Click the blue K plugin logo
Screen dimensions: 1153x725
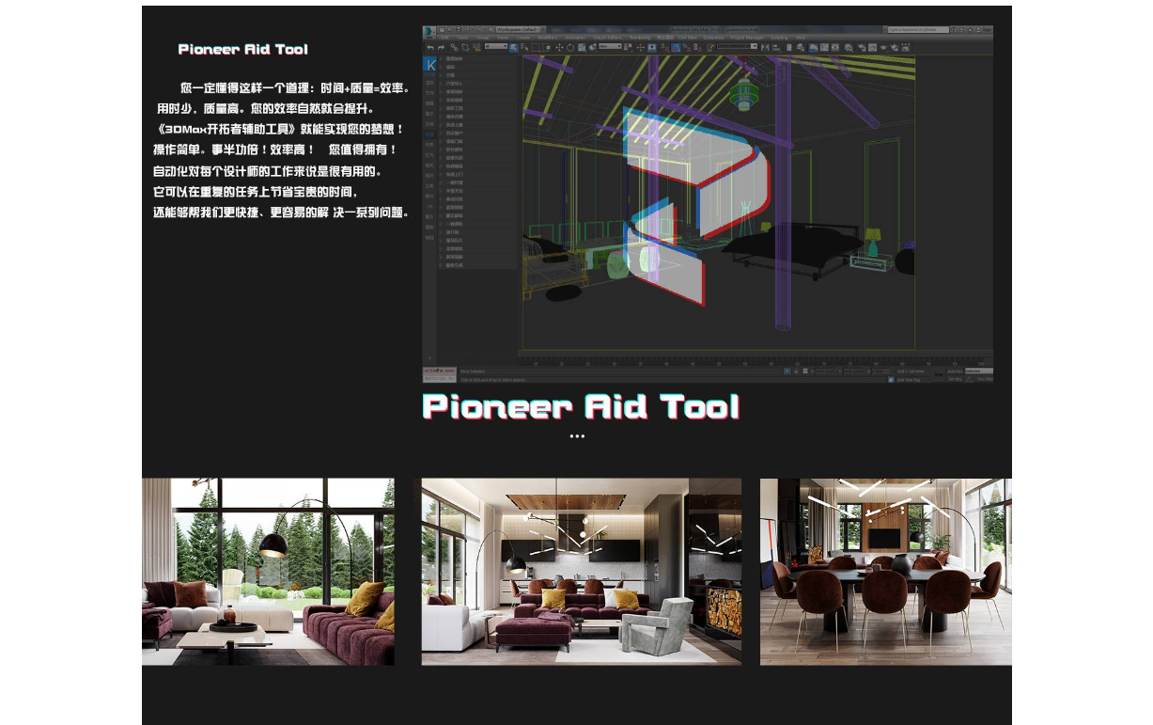click(430, 65)
